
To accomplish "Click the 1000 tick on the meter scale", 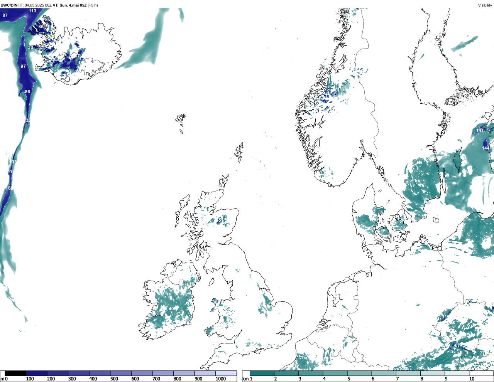I will 221,379.
